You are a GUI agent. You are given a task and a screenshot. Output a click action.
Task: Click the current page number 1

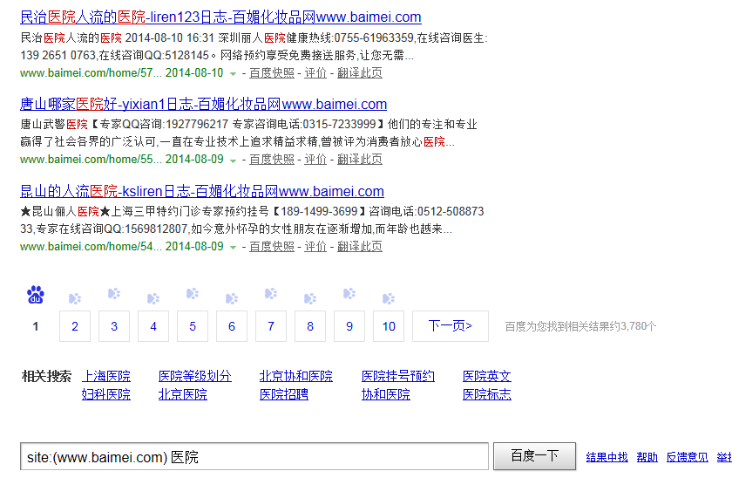(x=36, y=326)
